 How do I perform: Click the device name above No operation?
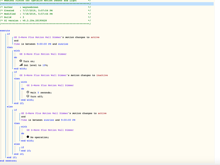coord(50,130)
